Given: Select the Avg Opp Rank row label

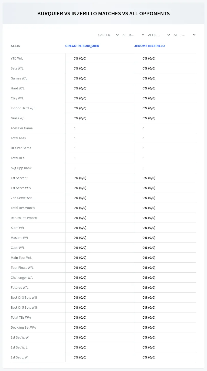Looking at the screenshot, I should (x=21, y=168).
